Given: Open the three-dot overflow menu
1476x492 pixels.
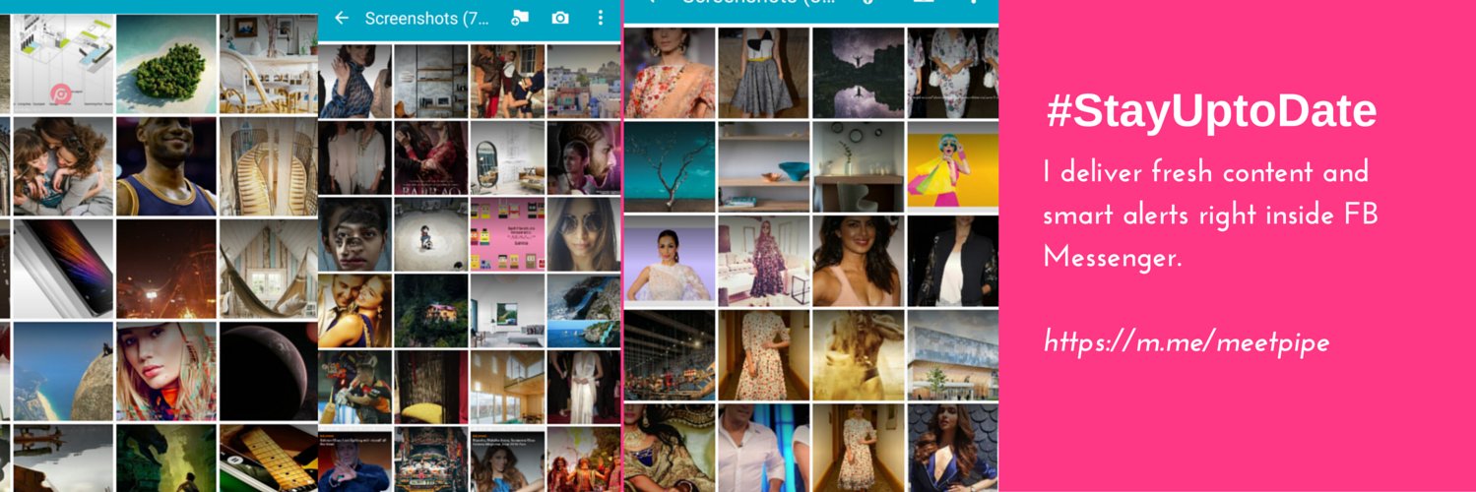Looking at the screenshot, I should click(601, 18).
